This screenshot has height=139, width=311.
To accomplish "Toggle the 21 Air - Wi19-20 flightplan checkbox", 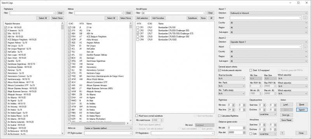I will click(x=5, y=27).
